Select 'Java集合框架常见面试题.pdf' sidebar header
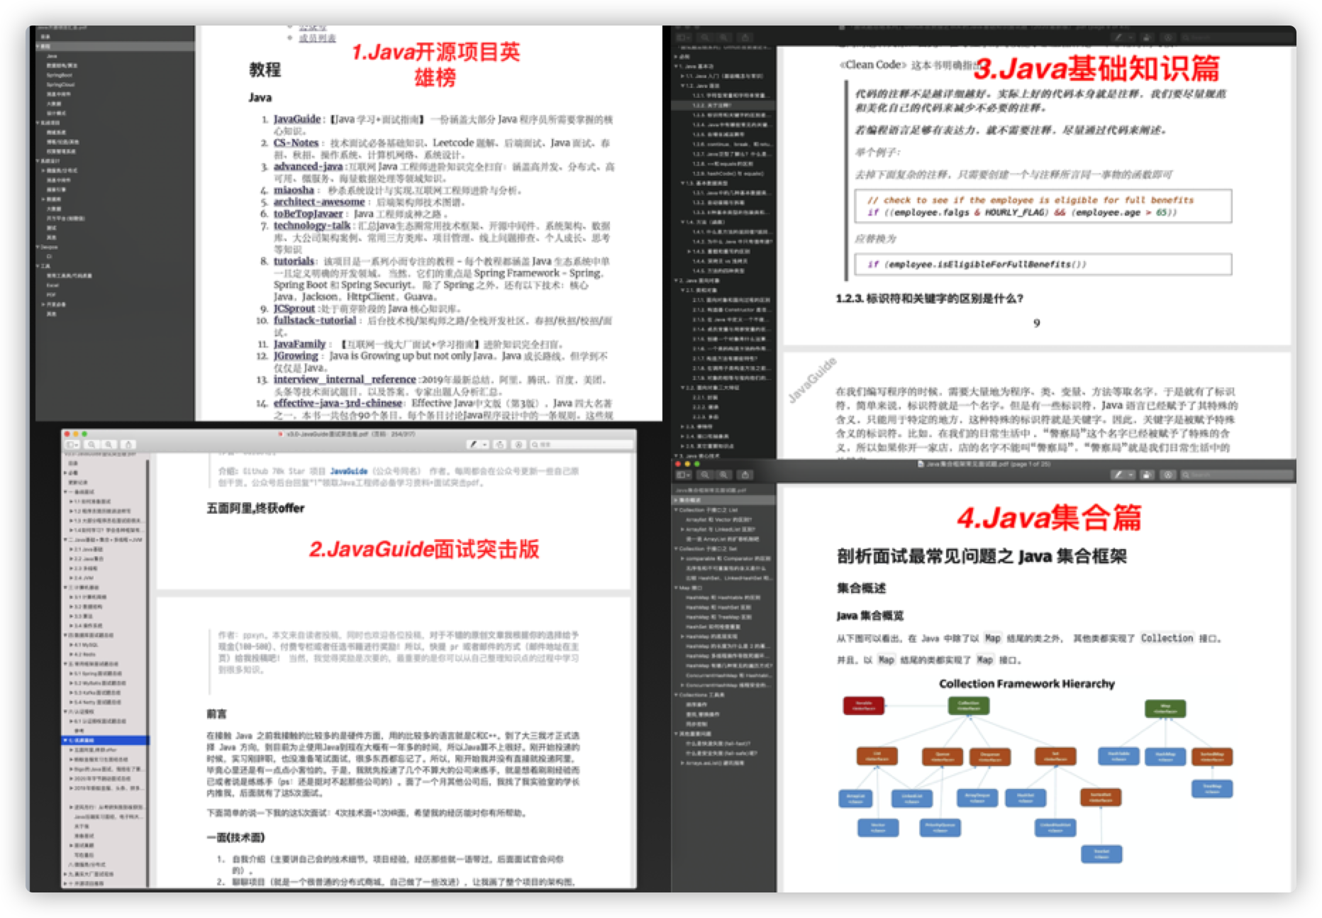Image resolution: width=1322 pixels, height=918 pixels. tap(710, 490)
